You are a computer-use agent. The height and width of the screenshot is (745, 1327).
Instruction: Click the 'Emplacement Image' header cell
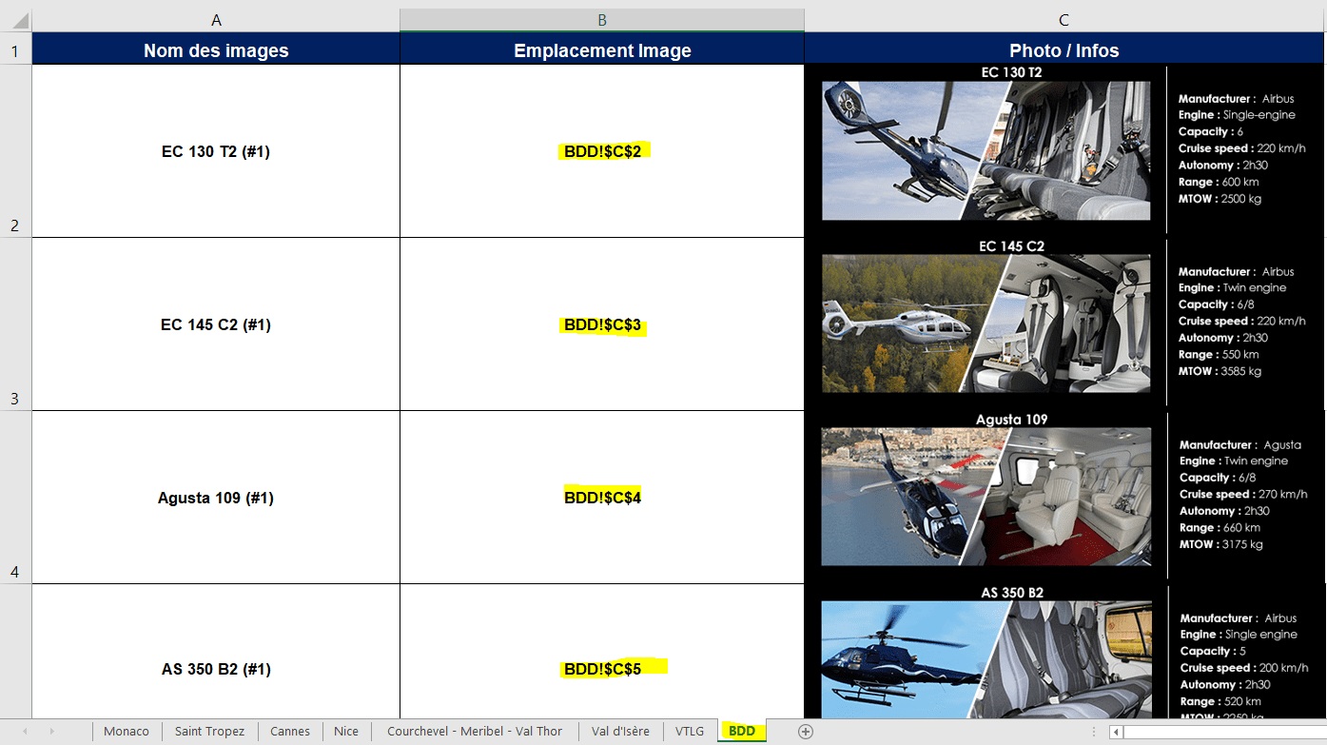[602, 50]
